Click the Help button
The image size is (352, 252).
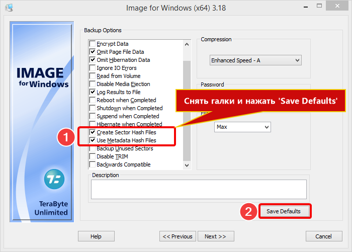coord(96,236)
